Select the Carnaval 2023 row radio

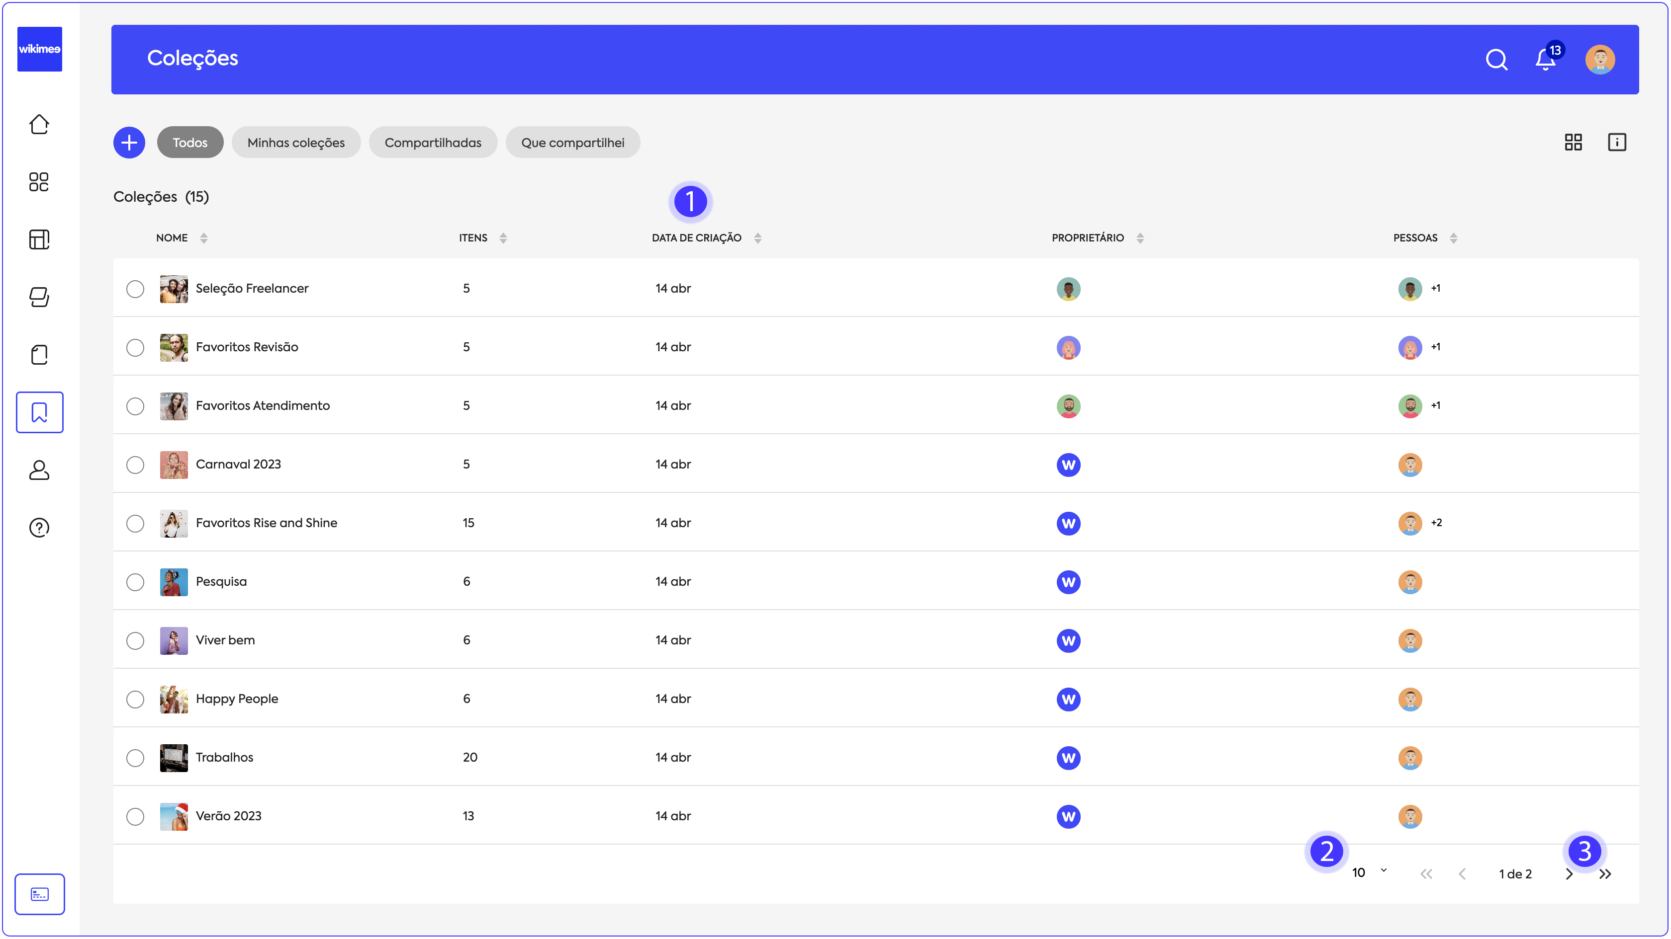[135, 465]
